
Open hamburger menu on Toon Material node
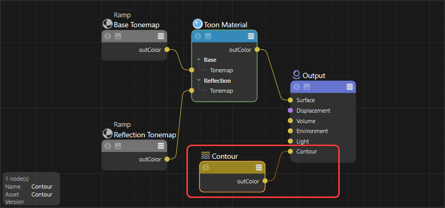point(251,36)
